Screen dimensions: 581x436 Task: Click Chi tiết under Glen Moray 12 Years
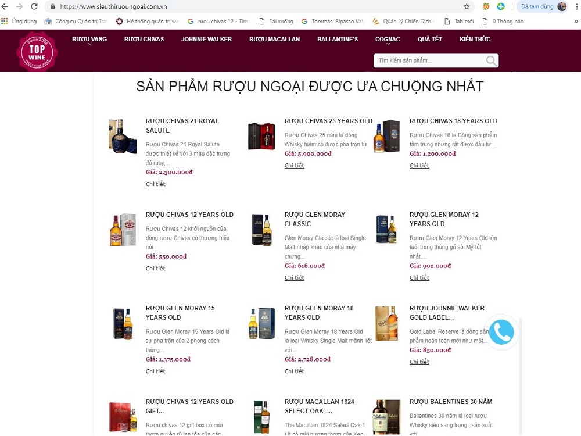pos(419,278)
